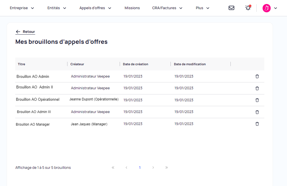Image resolution: width=287 pixels, height=186 pixels.
Task: Sort by the Titre column header
Action: coord(22,64)
